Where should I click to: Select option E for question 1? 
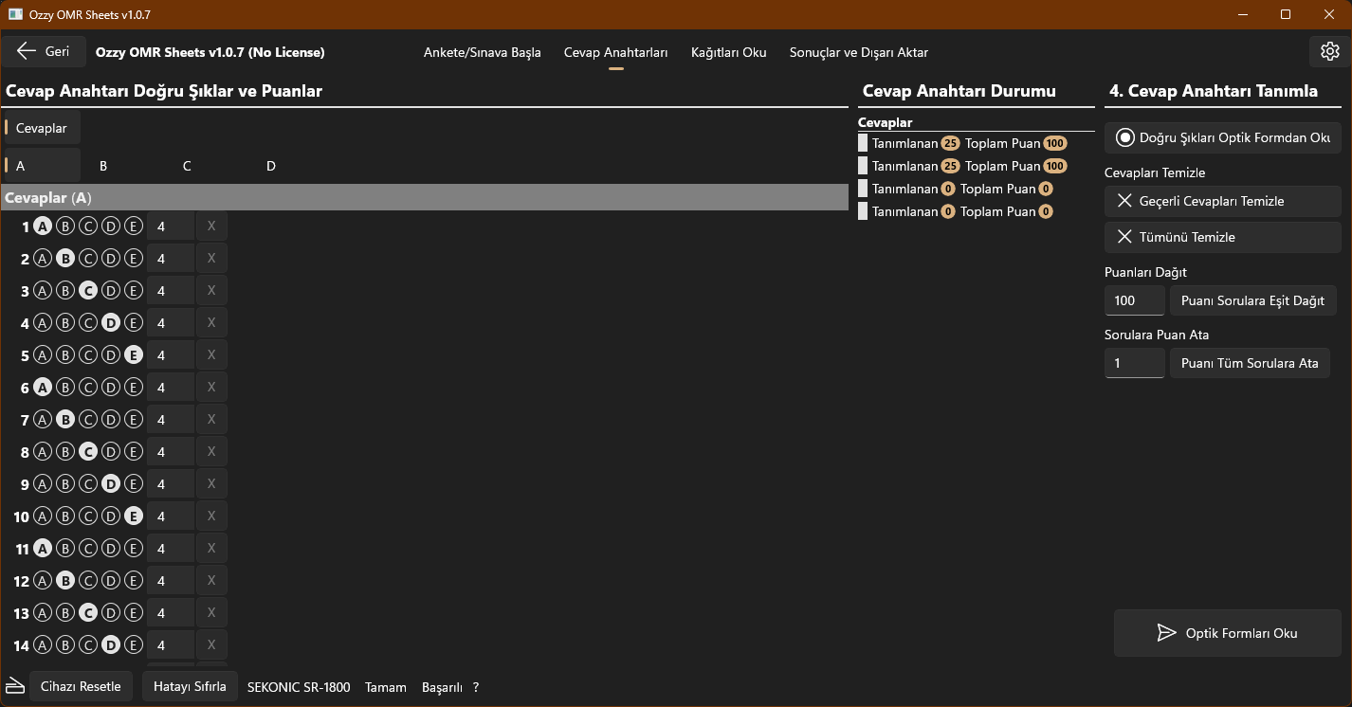[134, 227]
